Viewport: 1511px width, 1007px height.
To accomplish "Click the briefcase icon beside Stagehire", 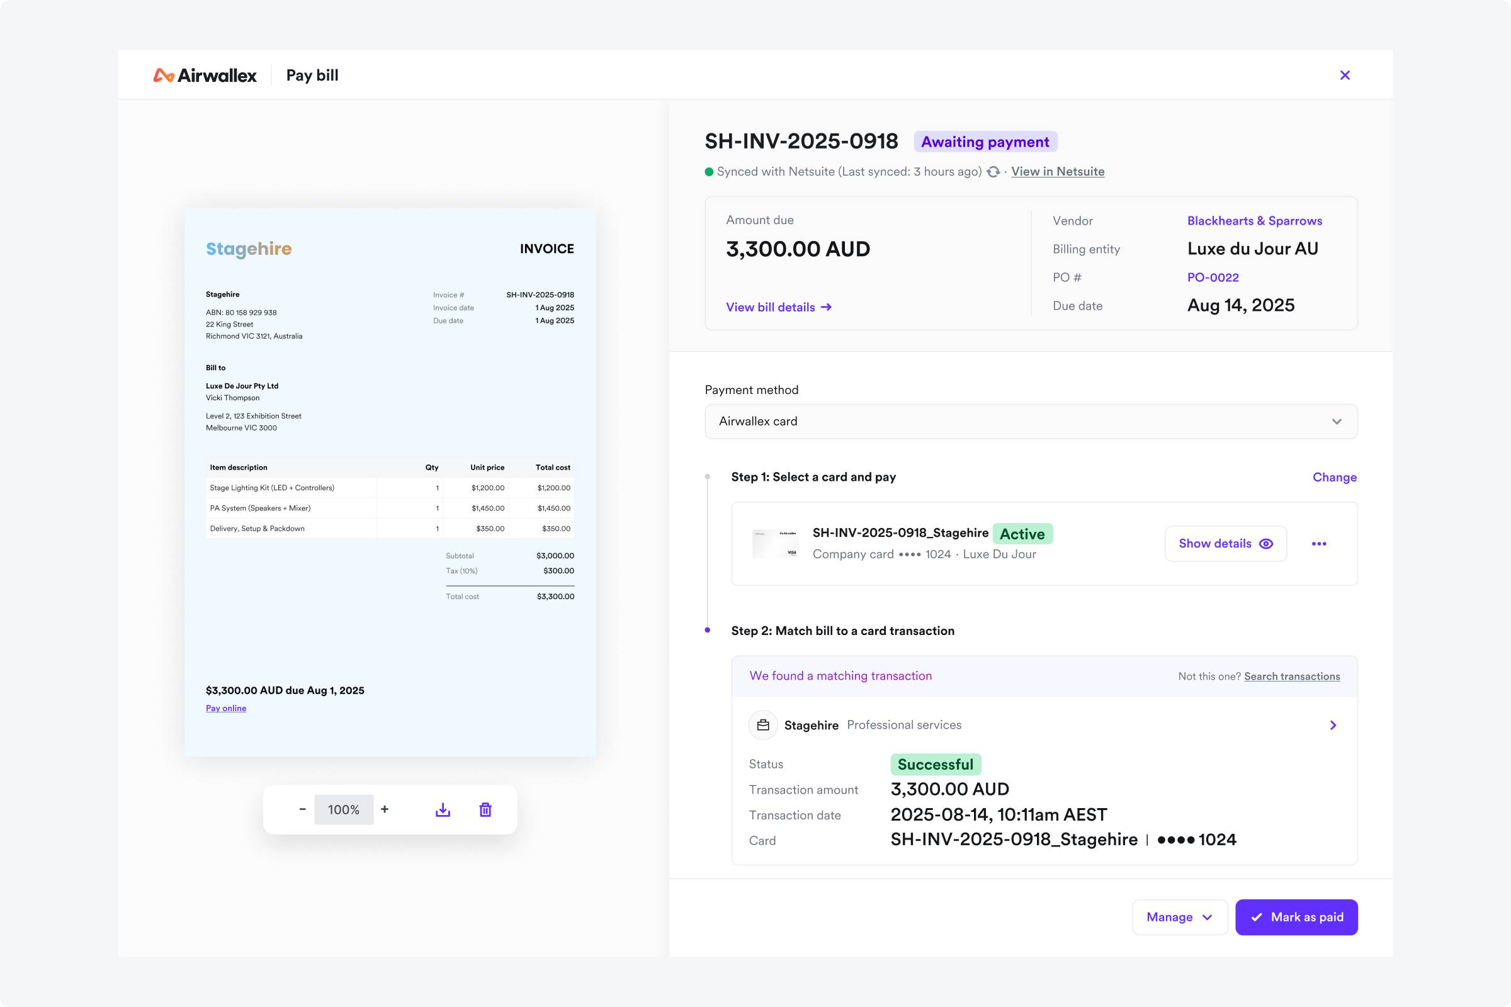I will [x=763, y=725].
